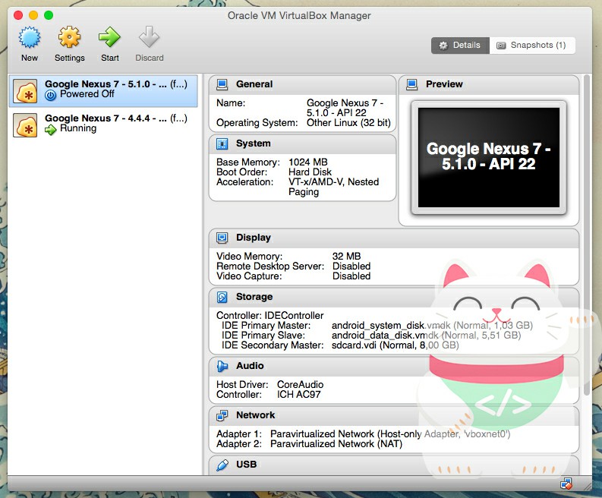The width and height of the screenshot is (602, 498).
Task: Open the Network section header link
Action: click(255, 415)
